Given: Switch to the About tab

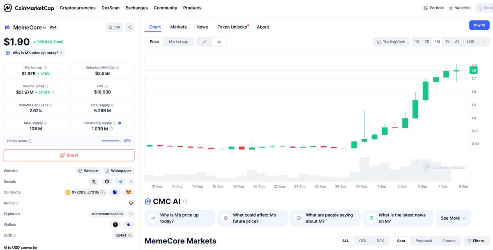Looking at the screenshot, I should 263,27.
